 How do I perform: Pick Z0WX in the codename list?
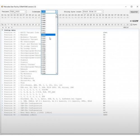48,22
